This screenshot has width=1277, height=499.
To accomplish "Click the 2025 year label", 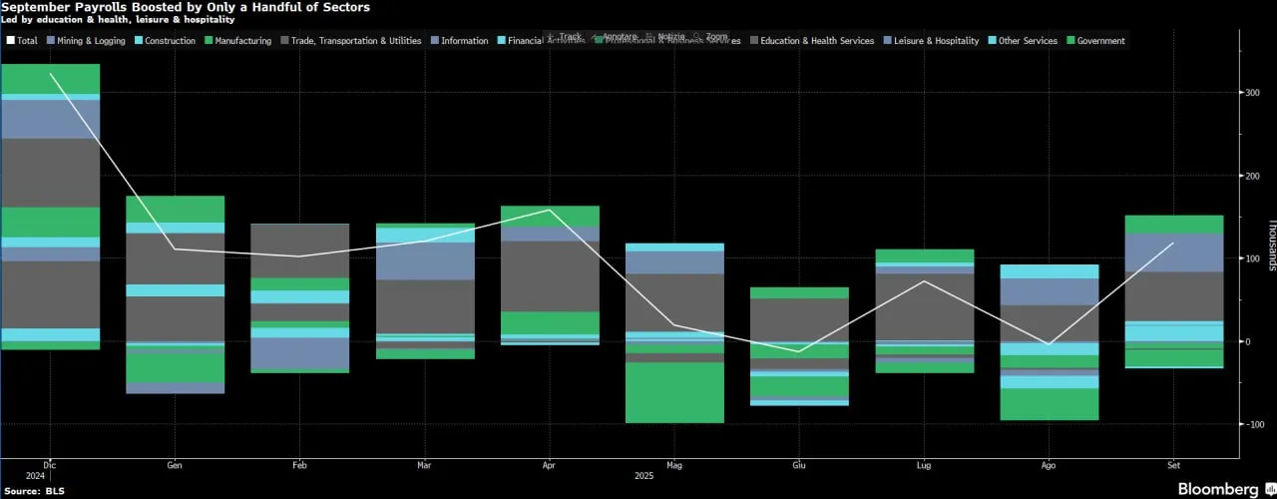I will [645, 476].
